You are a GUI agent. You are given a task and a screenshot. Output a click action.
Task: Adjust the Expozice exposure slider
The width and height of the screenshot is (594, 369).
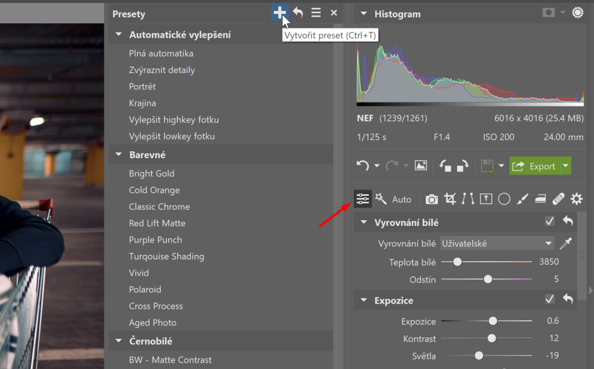pyautogui.click(x=492, y=321)
